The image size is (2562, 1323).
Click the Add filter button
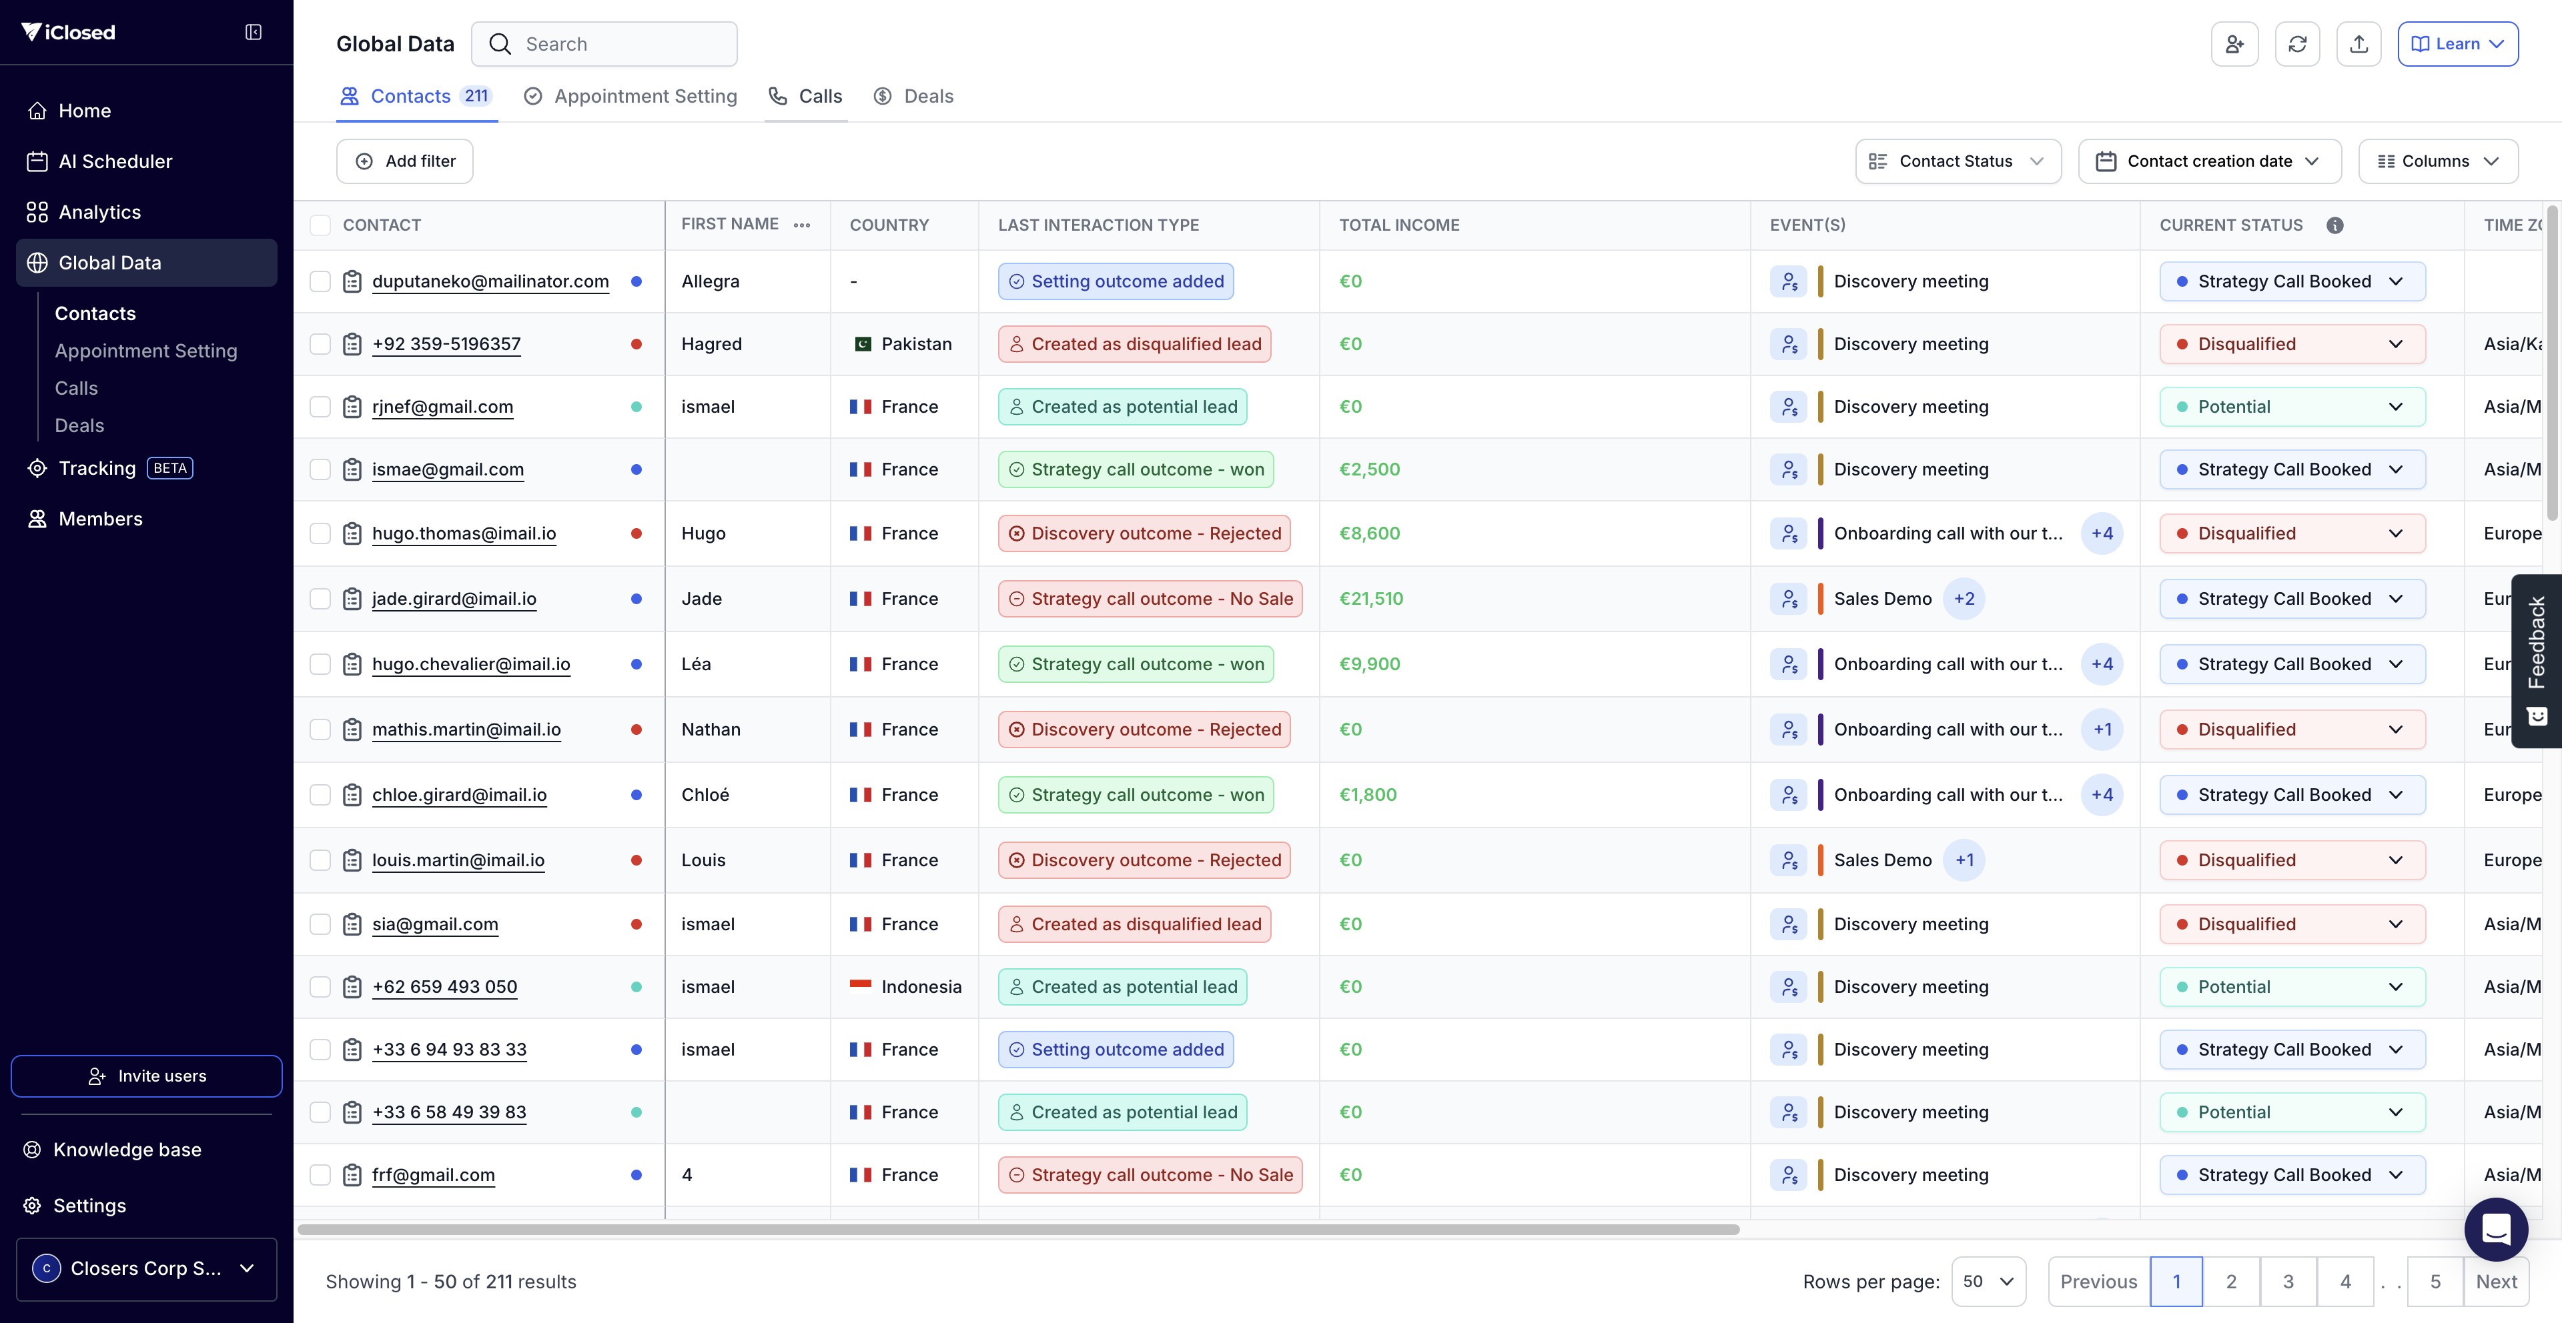405,161
